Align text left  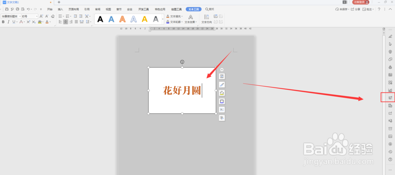tap(60, 22)
